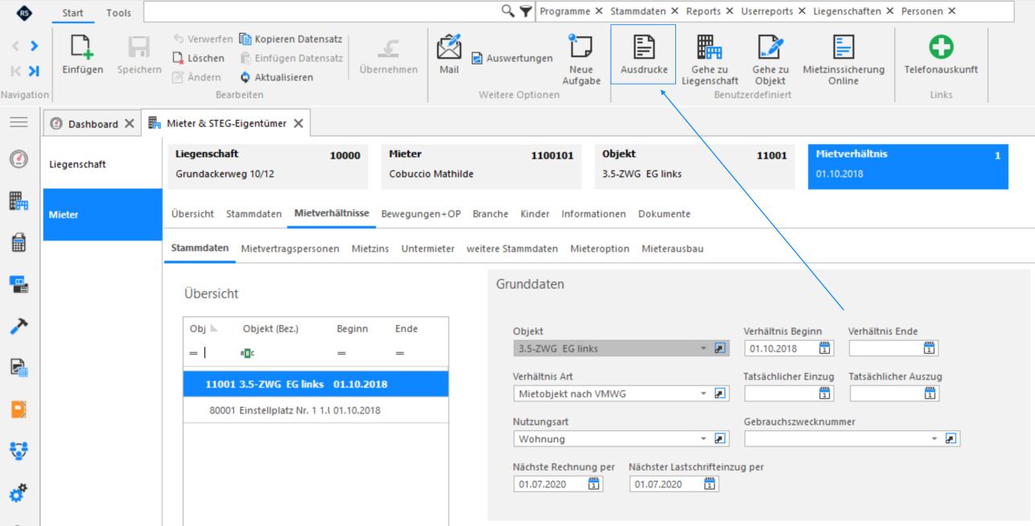Go to next record arrow
The width and height of the screenshot is (1035, 526).
coord(34,47)
